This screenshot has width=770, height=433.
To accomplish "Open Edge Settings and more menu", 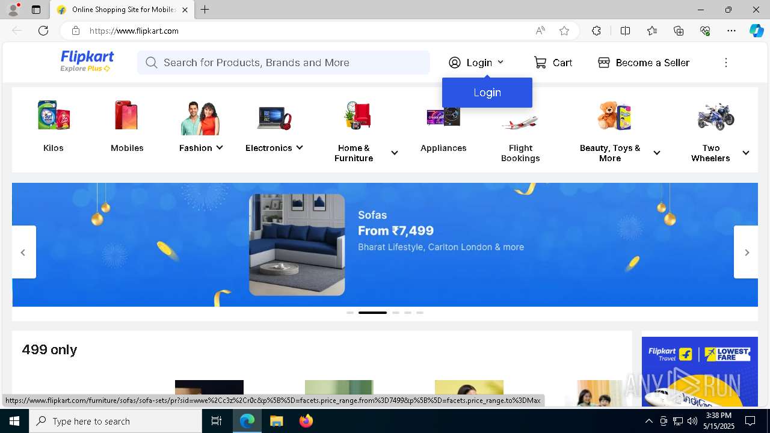I will pyautogui.click(x=731, y=31).
